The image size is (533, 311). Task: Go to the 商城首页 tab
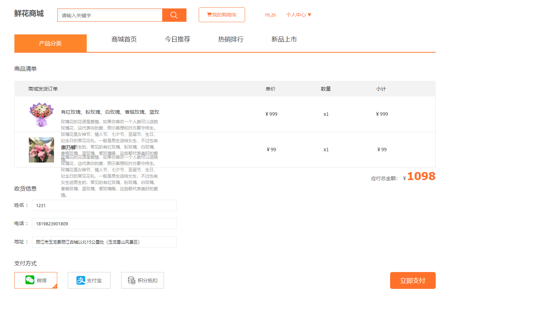coord(124,39)
